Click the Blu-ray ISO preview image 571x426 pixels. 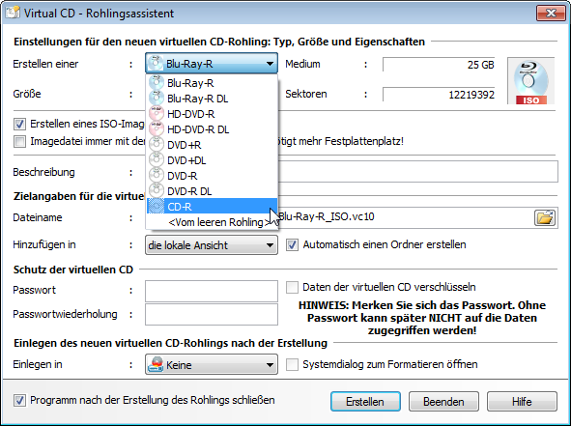tap(531, 81)
